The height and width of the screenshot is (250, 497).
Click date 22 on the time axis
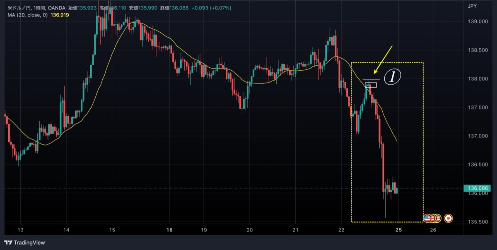[341, 230]
